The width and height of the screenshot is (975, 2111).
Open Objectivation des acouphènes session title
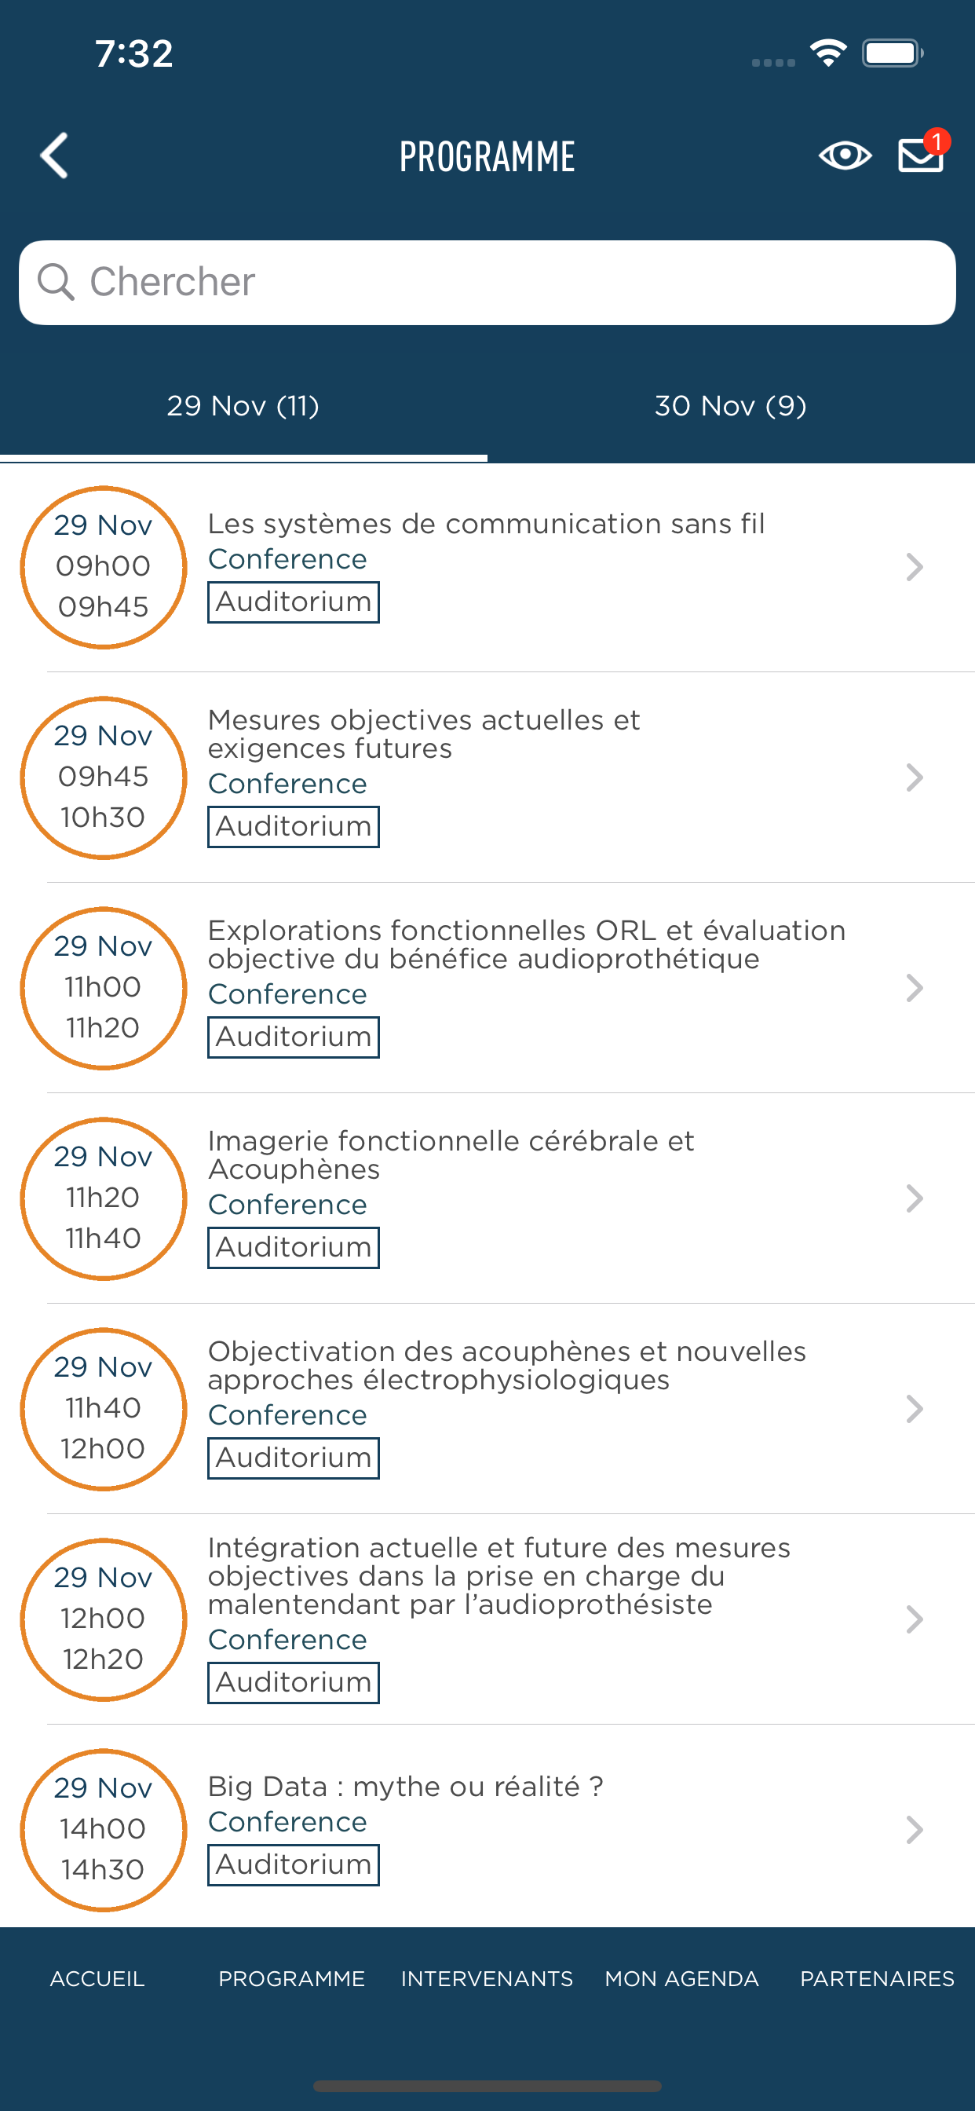(x=506, y=1365)
